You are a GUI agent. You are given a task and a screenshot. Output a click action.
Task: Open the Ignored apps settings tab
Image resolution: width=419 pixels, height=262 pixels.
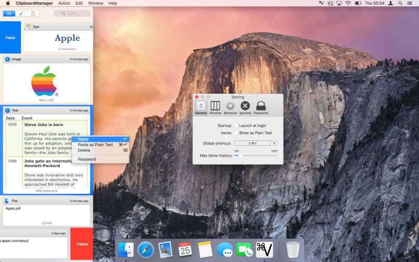point(245,107)
